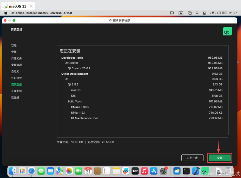Click the Ninja 1.12.1 row
This screenshot has width=241, height=178.
[x=142, y=113]
